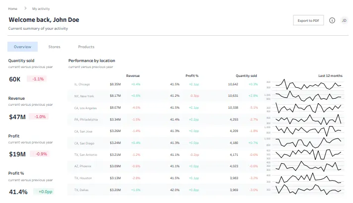This screenshot has height=203, width=353.
Task: Switch to the Stores tab
Action: 54,47
